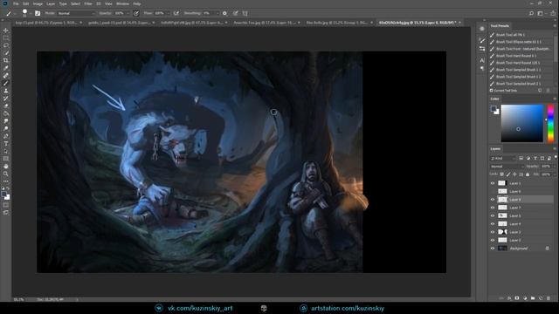559x314 pixels.
Task: Select the Type tool
Action: click(6, 144)
